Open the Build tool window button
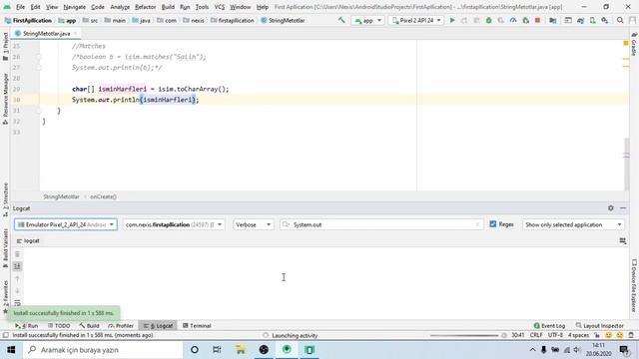 pyautogui.click(x=89, y=326)
